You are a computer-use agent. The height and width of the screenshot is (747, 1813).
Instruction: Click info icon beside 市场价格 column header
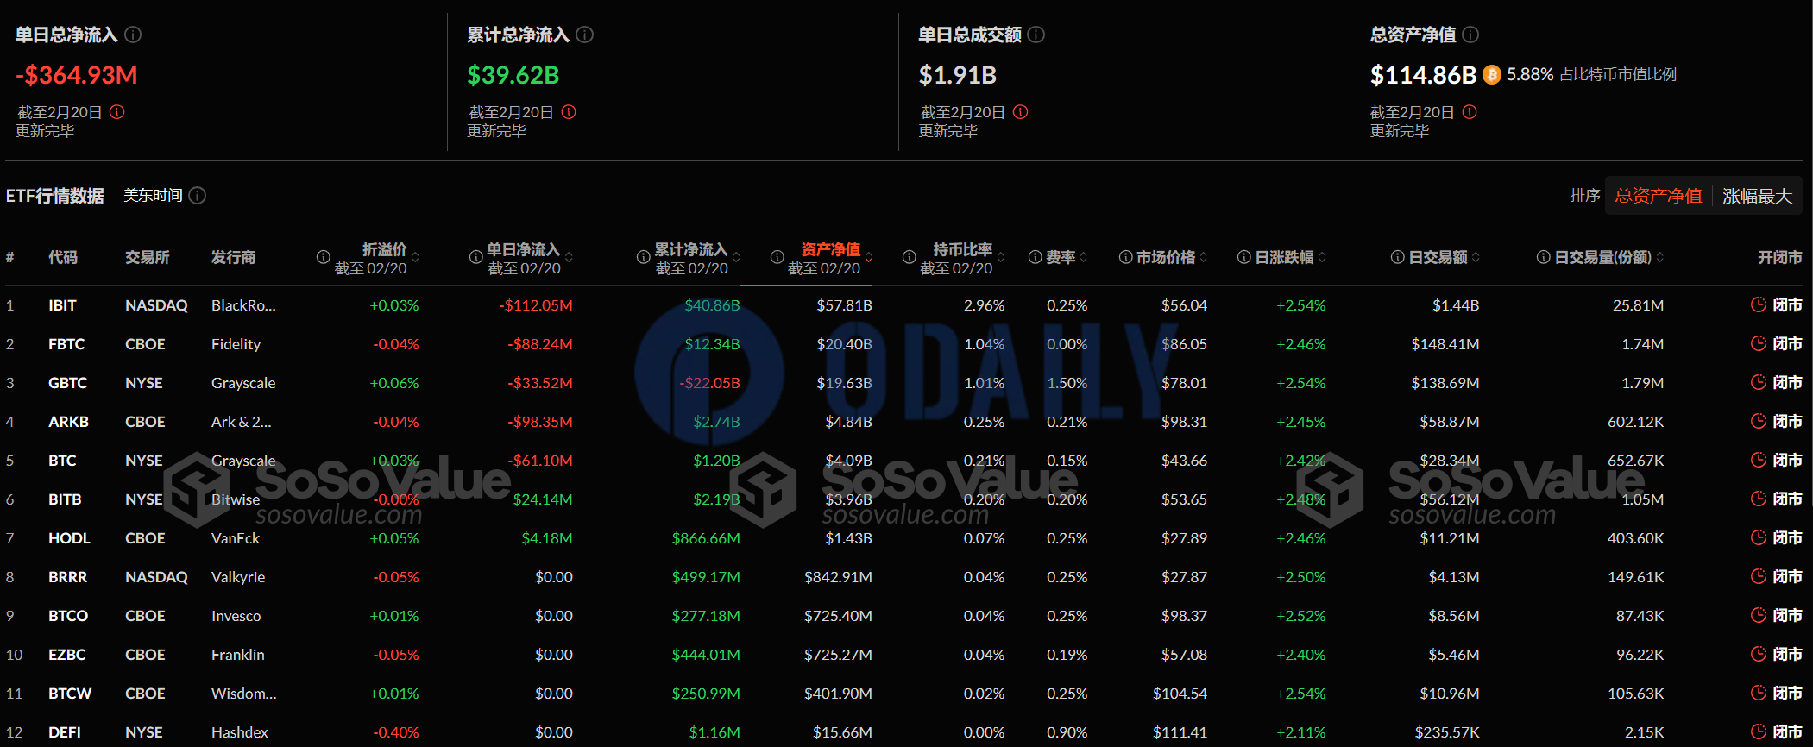pyautogui.click(x=1125, y=257)
